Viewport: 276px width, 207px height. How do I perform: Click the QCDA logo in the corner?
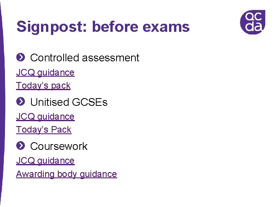click(253, 22)
